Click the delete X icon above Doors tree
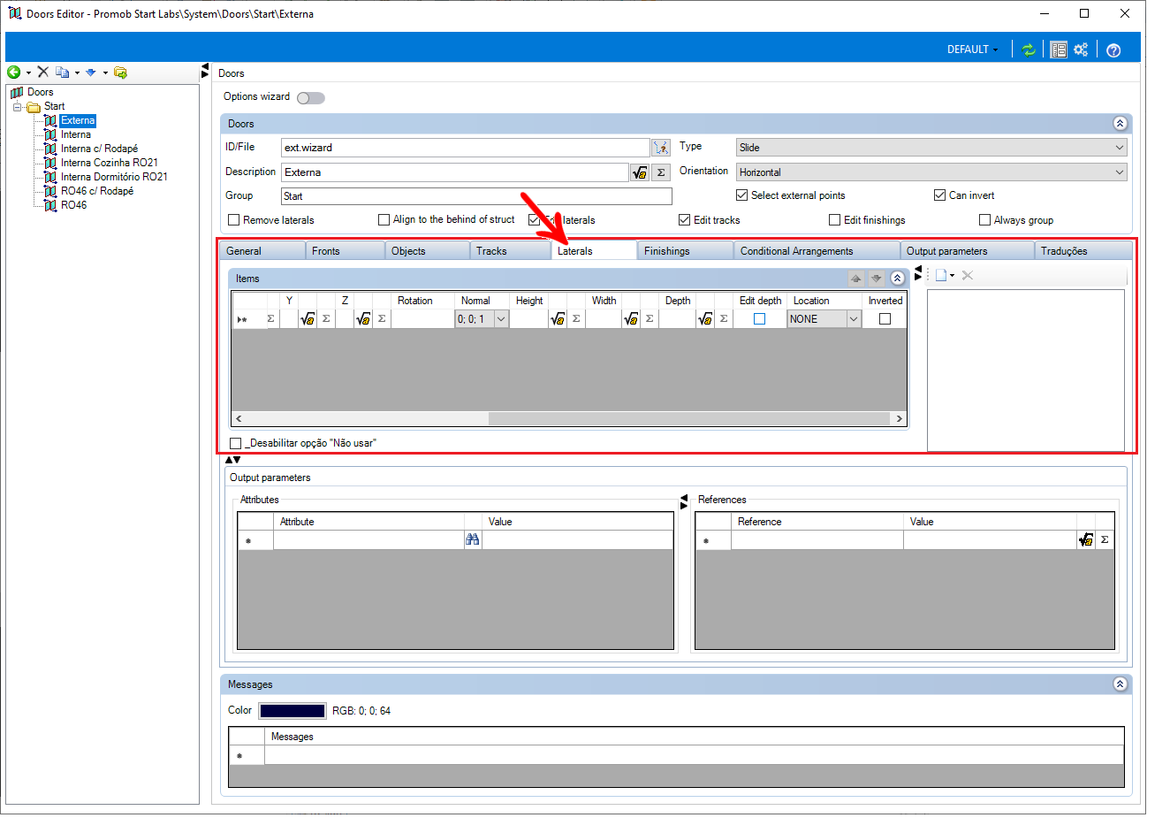The height and width of the screenshot is (833, 1170). pyautogui.click(x=42, y=73)
